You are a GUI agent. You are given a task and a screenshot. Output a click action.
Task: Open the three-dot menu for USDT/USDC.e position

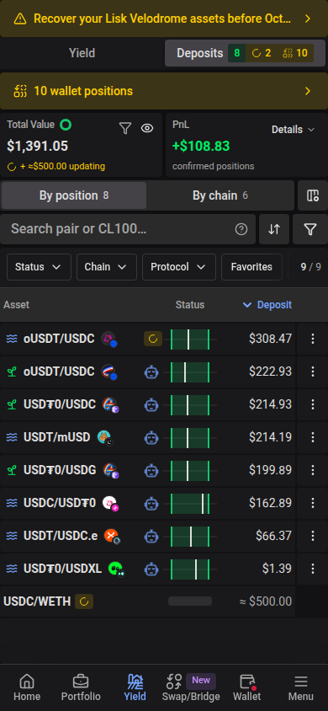point(312,536)
